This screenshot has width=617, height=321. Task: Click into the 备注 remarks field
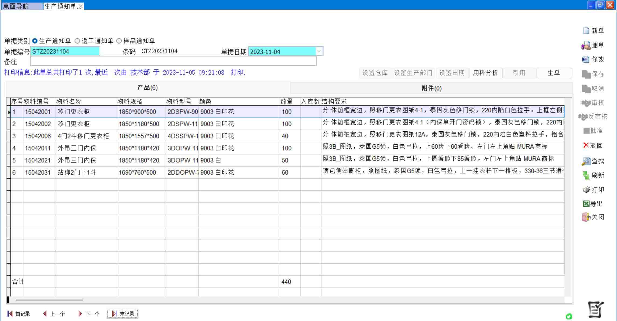[173, 62]
